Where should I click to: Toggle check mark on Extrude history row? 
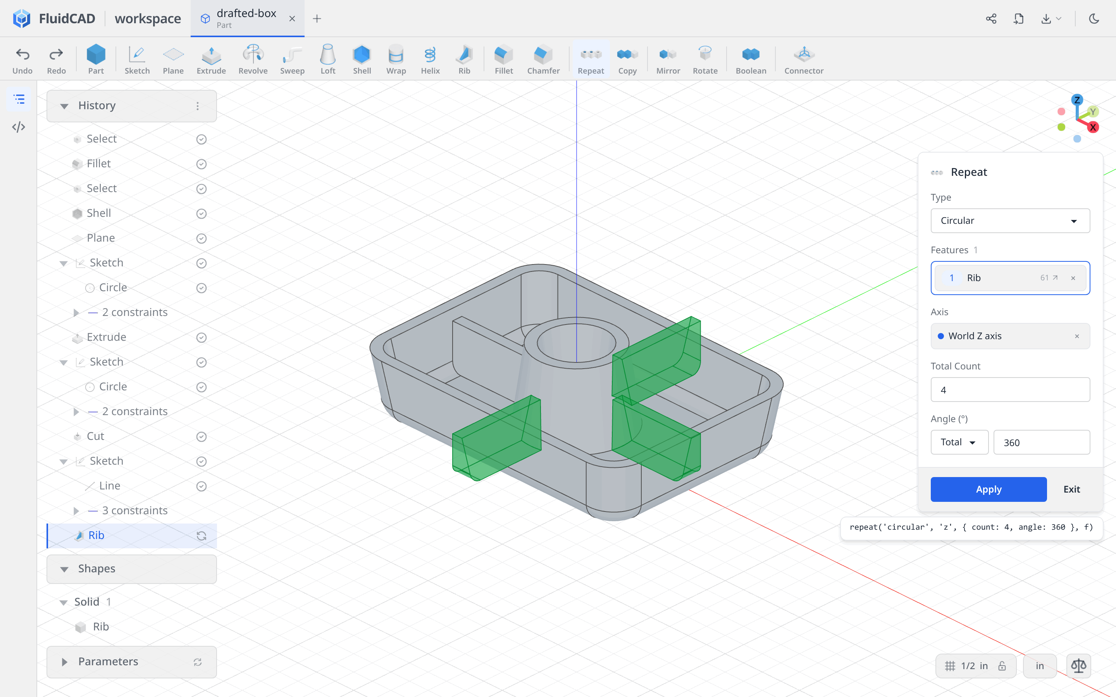click(201, 337)
